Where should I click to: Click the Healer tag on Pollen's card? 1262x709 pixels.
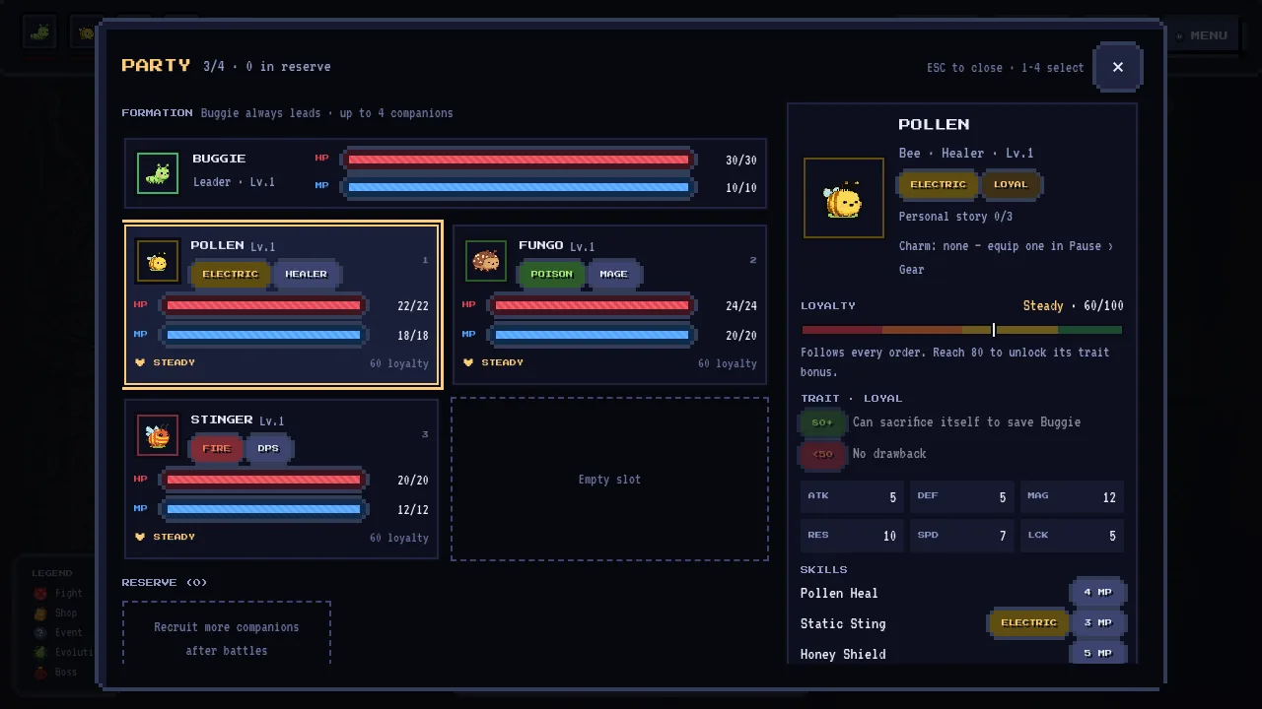click(306, 274)
